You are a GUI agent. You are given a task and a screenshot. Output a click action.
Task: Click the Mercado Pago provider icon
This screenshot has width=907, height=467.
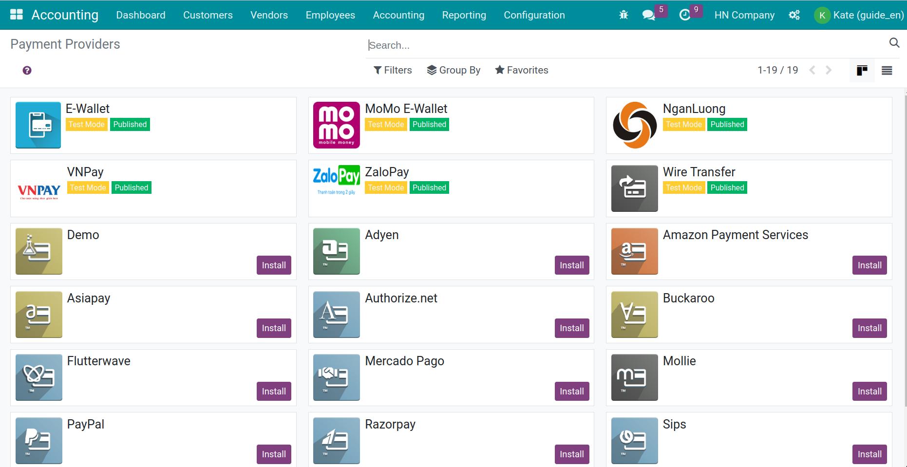point(337,377)
